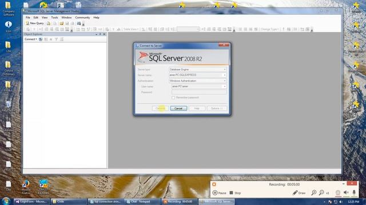The image size is (366, 205).
Task: Open the Community menu
Action: click(x=82, y=18)
